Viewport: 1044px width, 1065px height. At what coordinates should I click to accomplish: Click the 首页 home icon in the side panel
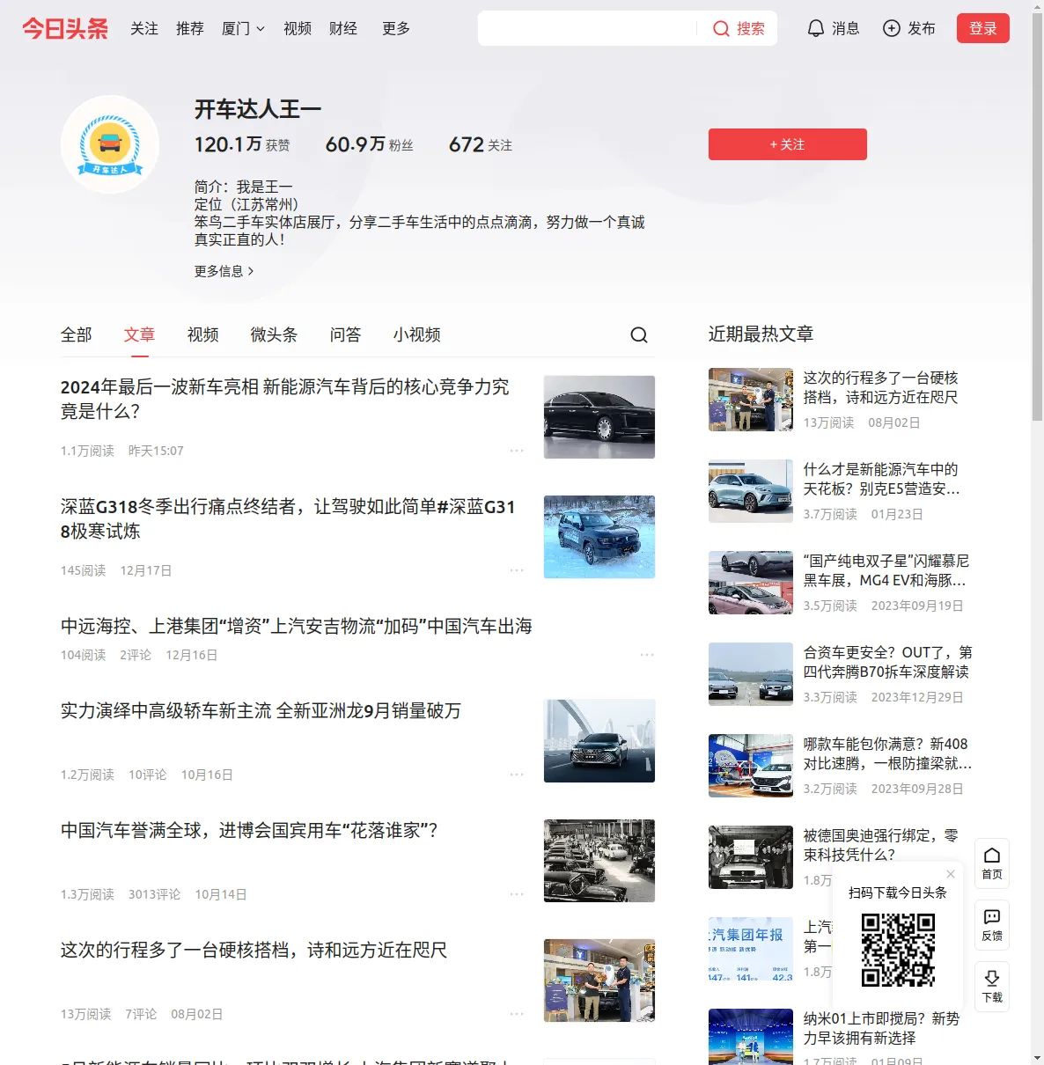(992, 863)
